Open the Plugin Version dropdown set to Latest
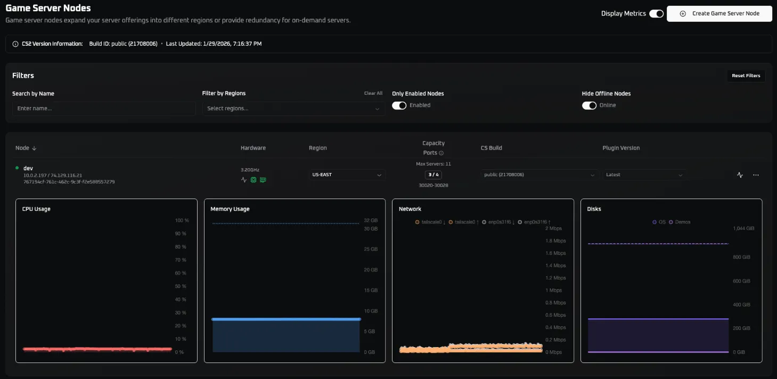Viewport: 777px width, 379px height. coord(644,175)
